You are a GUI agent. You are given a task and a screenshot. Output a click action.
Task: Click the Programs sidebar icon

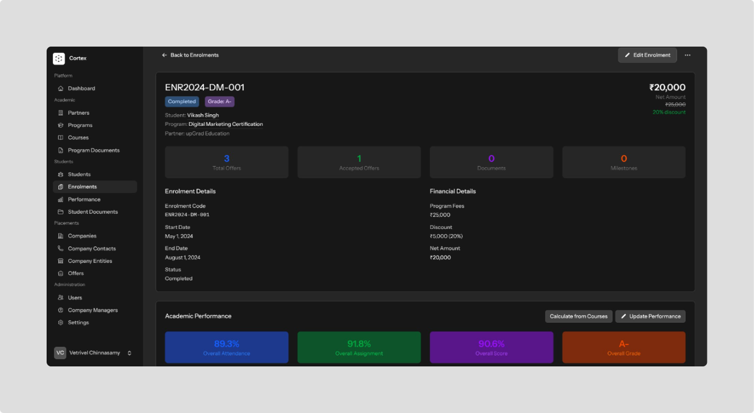pyautogui.click(x=61, y=125)
